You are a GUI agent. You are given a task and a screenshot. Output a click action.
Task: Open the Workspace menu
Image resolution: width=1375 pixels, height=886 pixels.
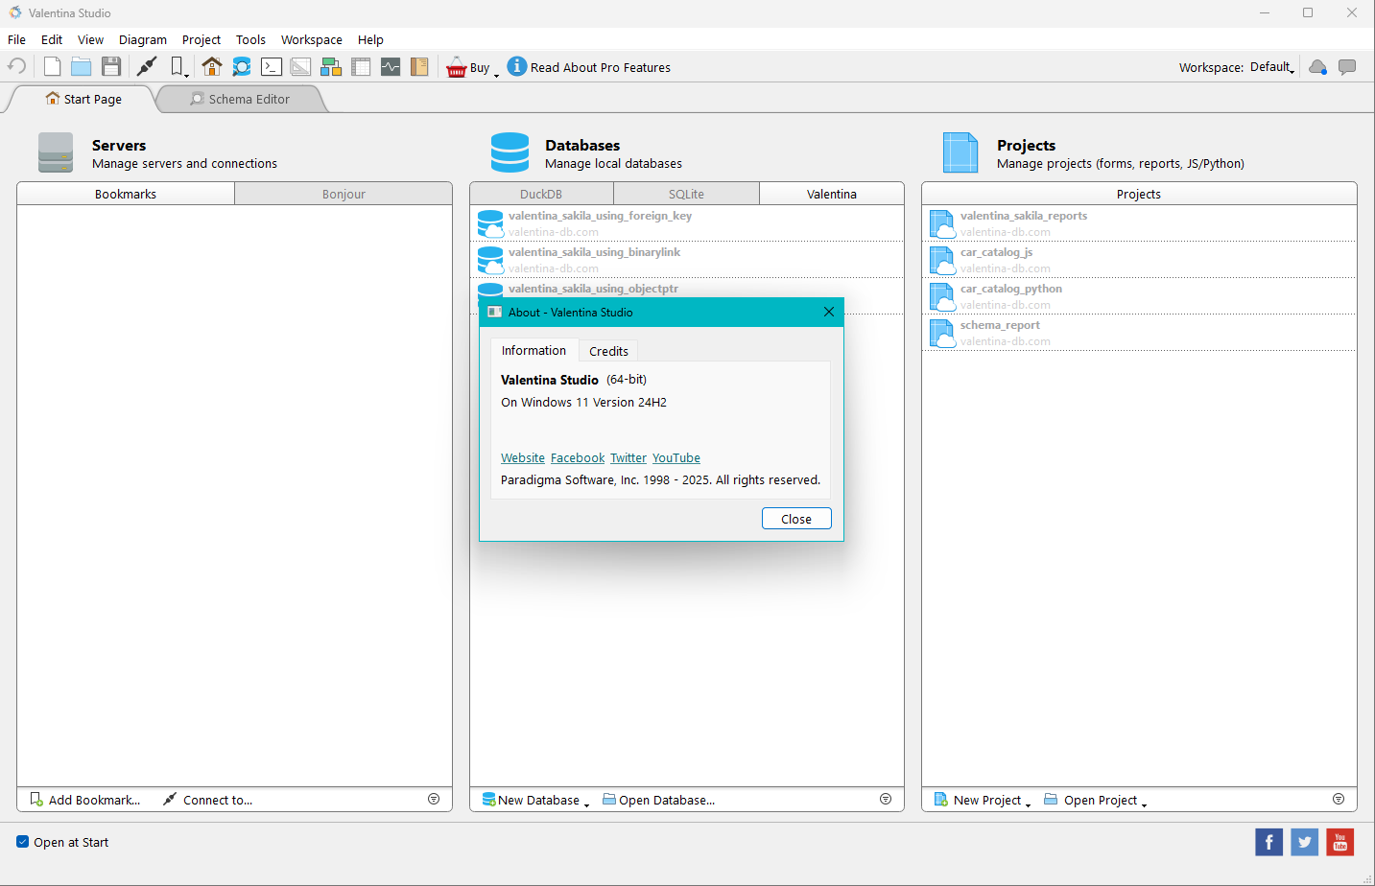pyautogui.click(x=312, y=39)
